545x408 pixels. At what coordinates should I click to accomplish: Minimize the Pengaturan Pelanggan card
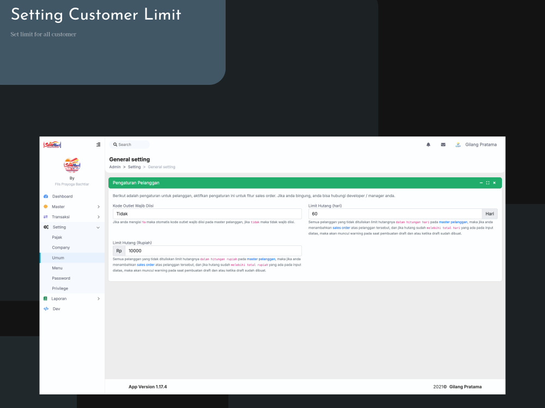481,183
